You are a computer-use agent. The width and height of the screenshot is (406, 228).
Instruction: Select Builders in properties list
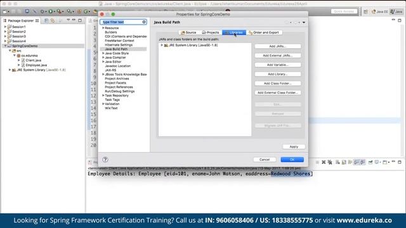point(111,32)
